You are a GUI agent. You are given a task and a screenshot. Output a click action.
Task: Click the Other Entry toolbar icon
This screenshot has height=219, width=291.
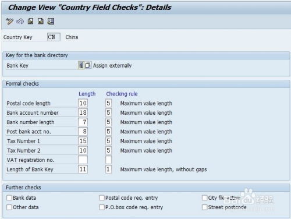(51, 21)
